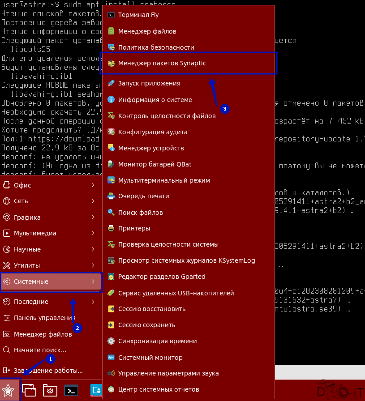Select Системные category in the menu
This screenshot has width=365, height=401.
pyautogui.click(x=51, y=282)
